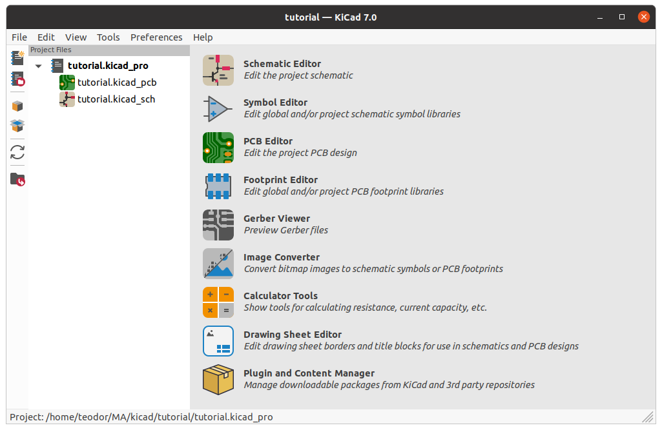This screenshot has width=662, height=430.
Task: Open the Preferences menu
Action: pyautogui.click(x=156, y=37)
